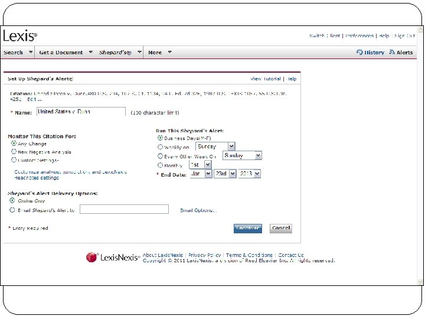
Task: Expand the Search menu arrow
Action: pos(31,52)
